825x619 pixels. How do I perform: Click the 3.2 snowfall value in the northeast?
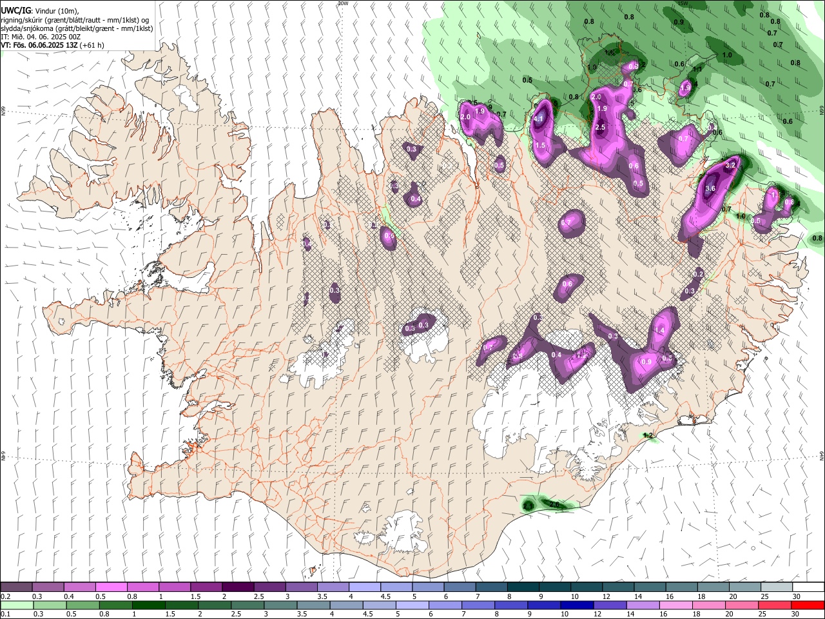(x=730, y=166)
